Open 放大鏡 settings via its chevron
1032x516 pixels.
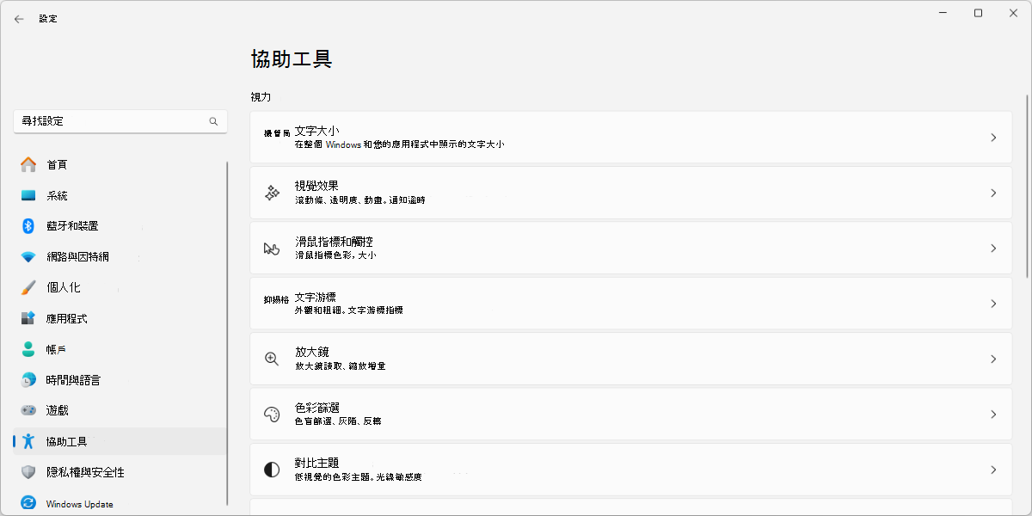[x=993, y=358]
